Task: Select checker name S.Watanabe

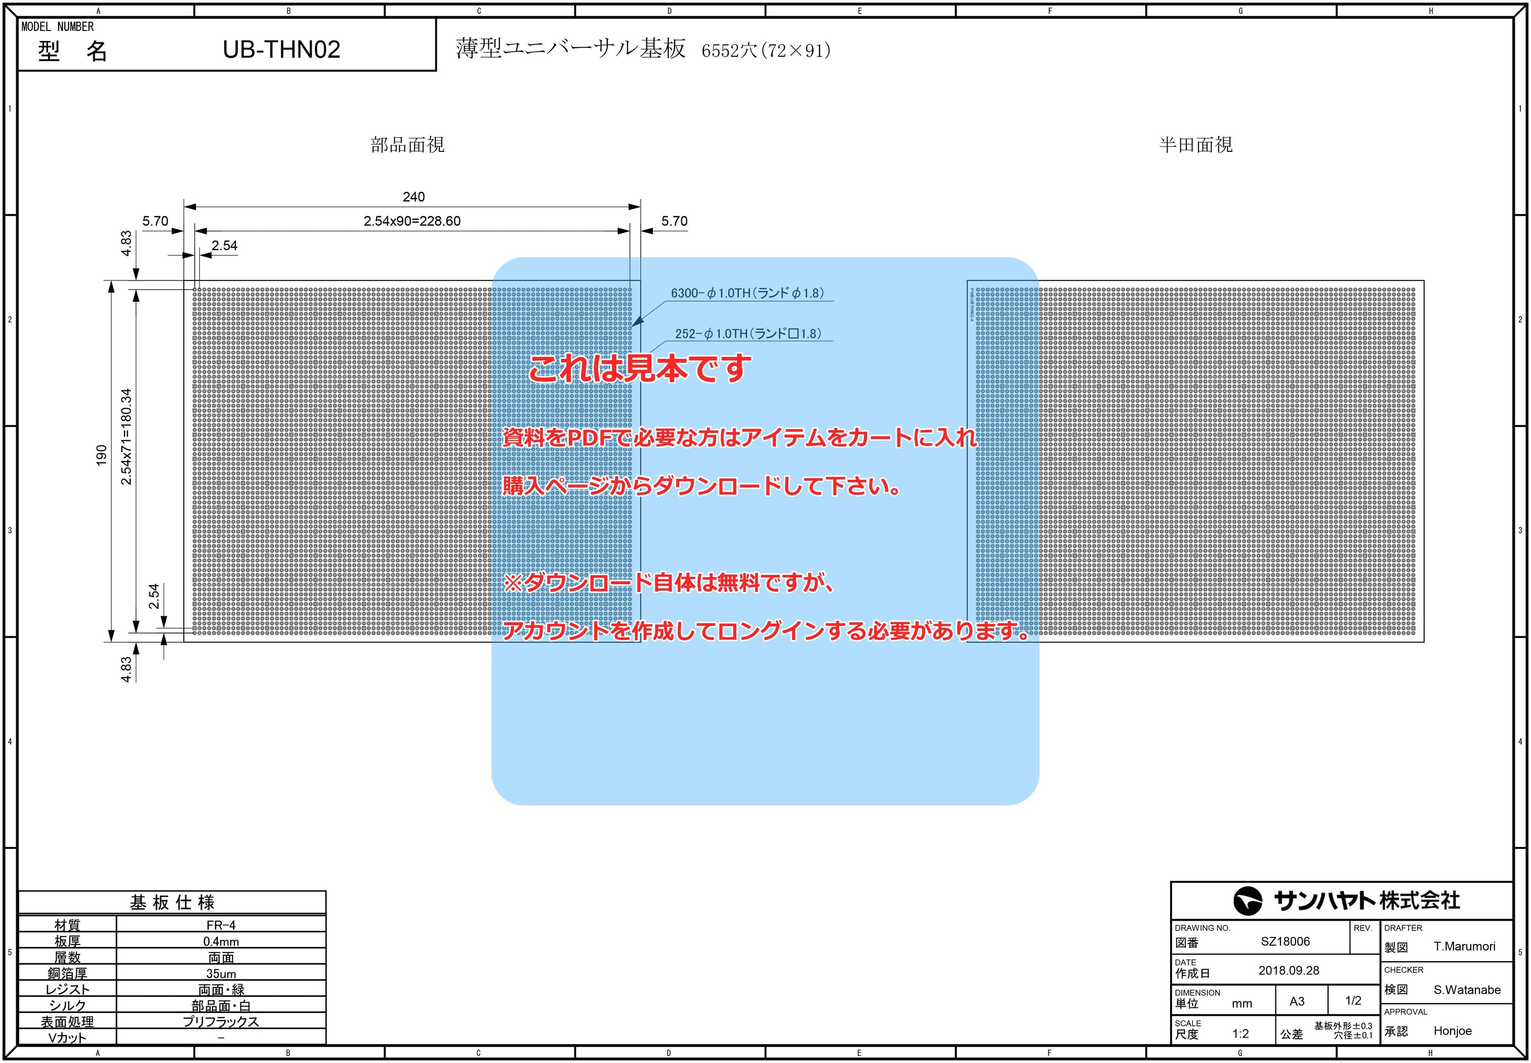Action: point(1467,990)
